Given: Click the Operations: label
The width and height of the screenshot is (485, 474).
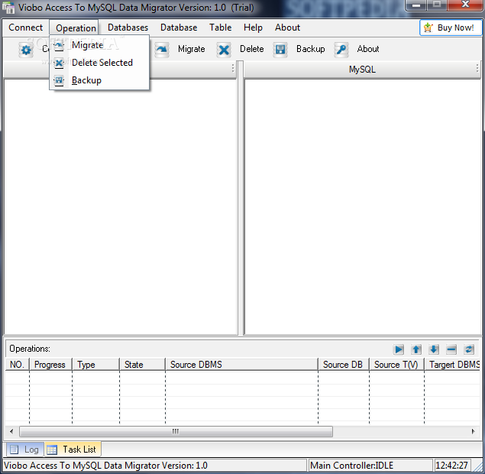Looking at the screenshot, I should pyautogui.click(x=30, y=349).
